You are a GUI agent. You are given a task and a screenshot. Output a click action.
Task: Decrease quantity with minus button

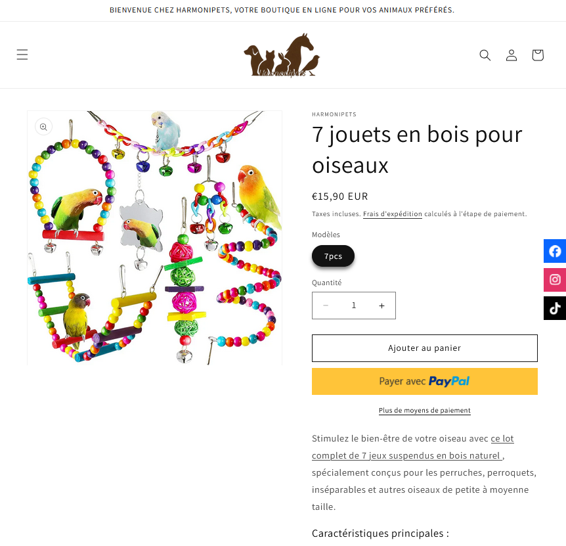coord(326,306)
